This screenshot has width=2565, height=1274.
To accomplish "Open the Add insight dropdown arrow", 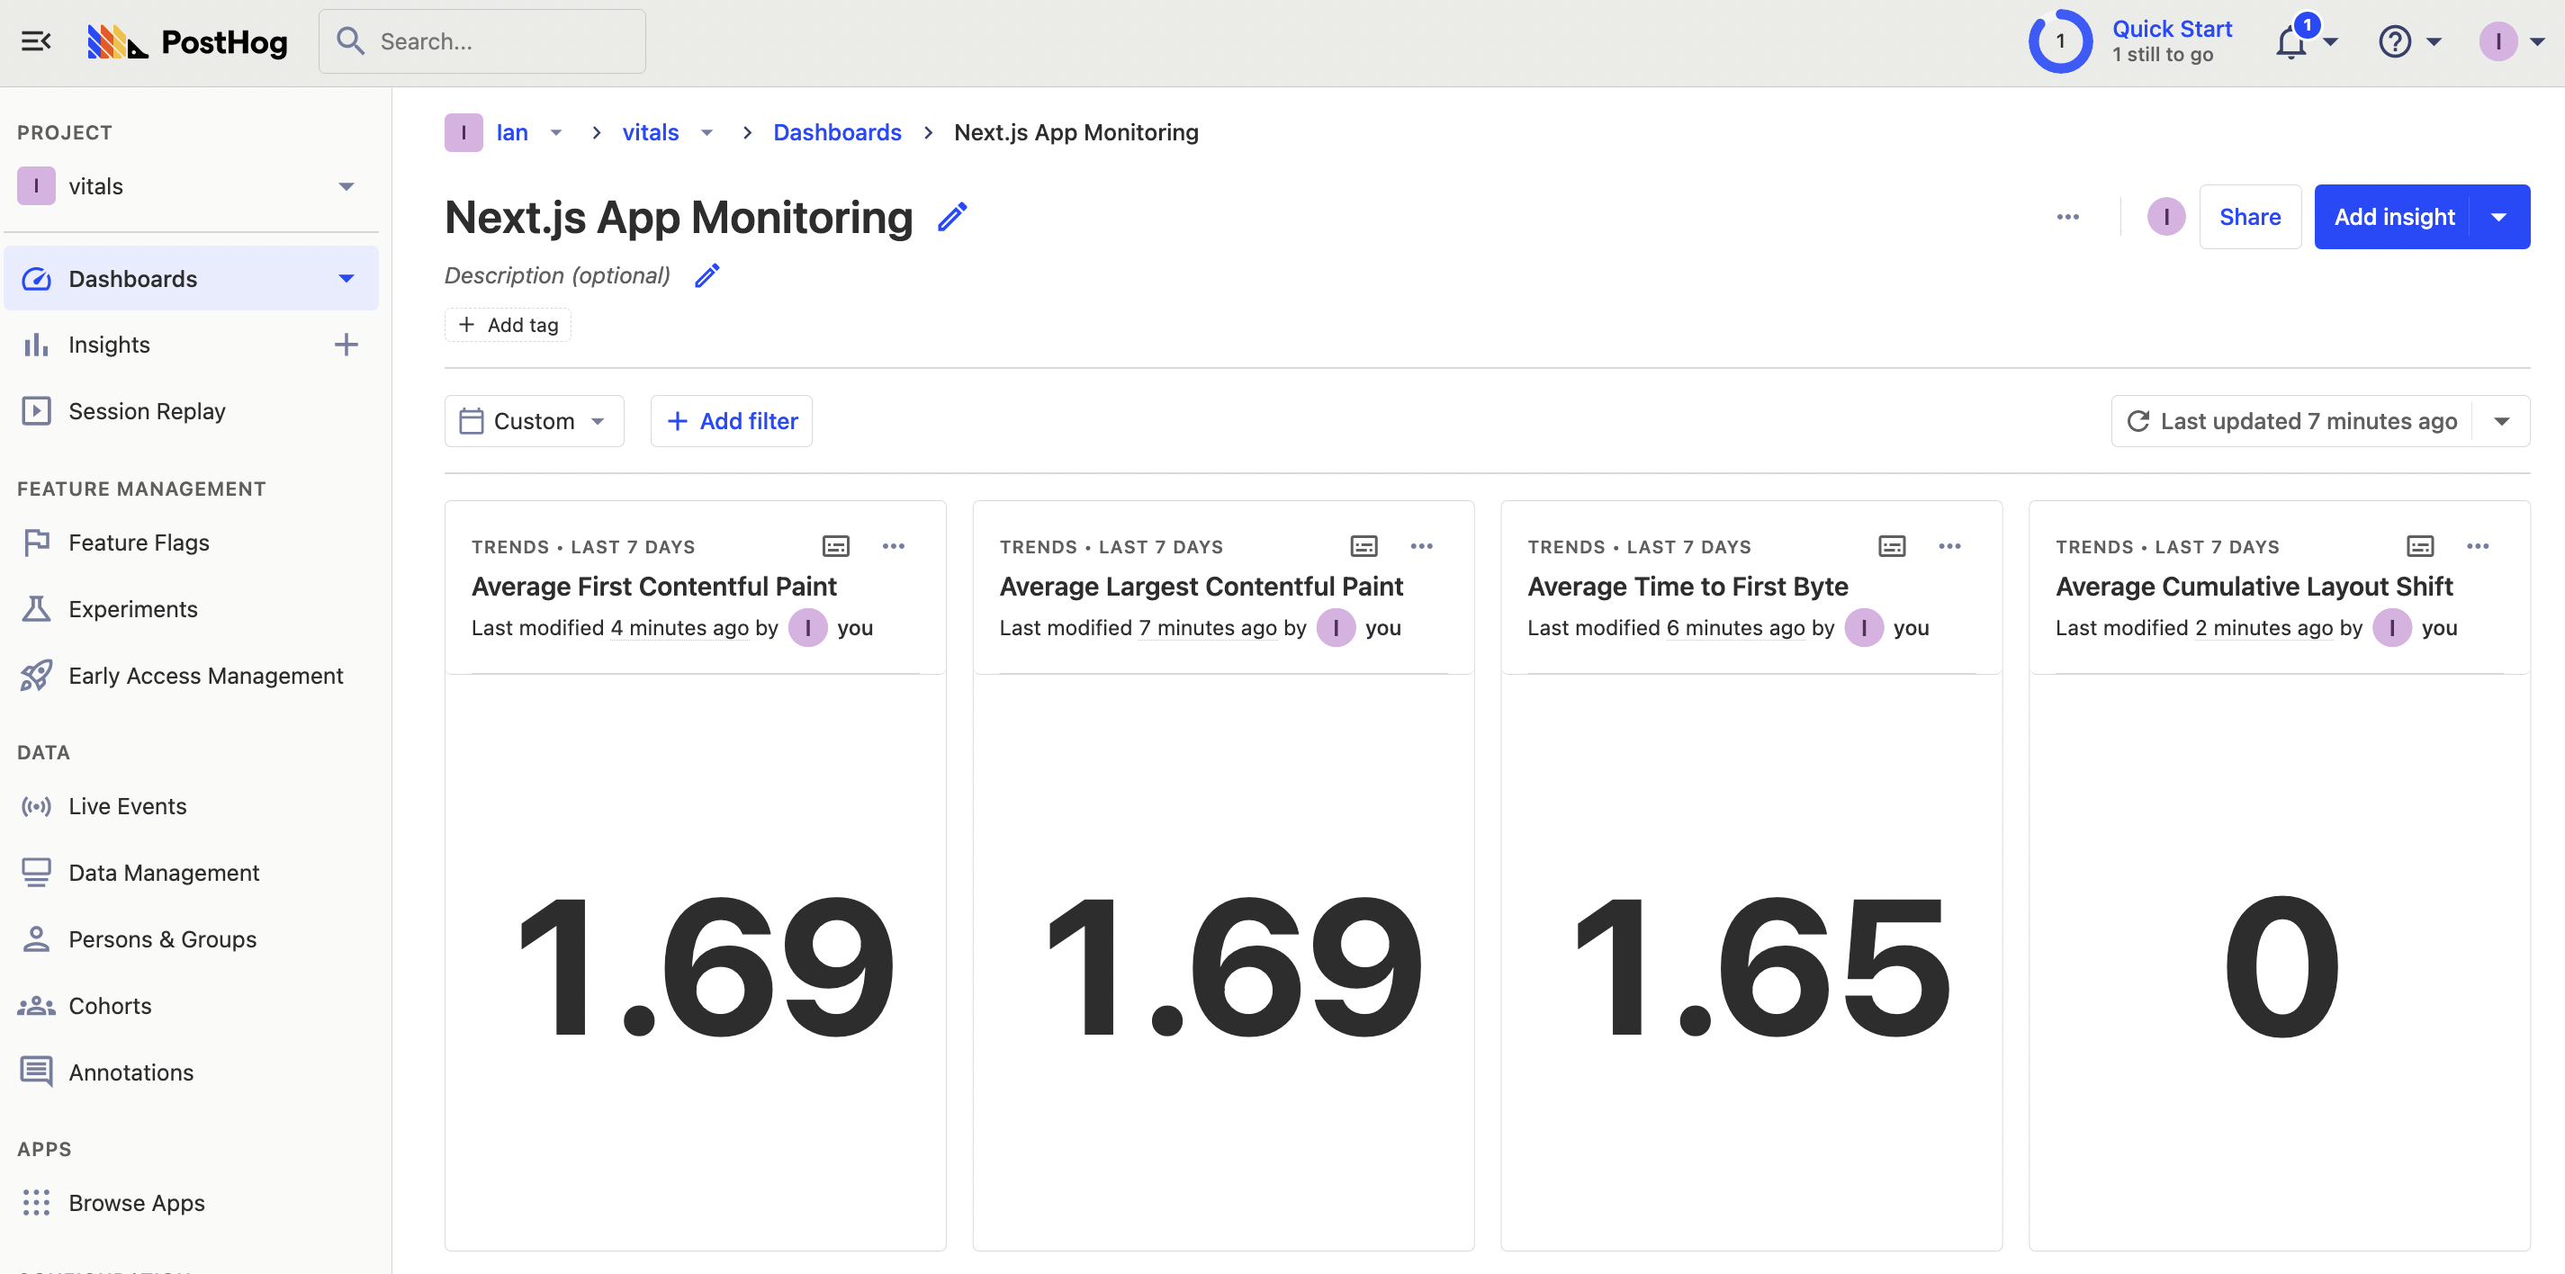I will click(2498, 217).
